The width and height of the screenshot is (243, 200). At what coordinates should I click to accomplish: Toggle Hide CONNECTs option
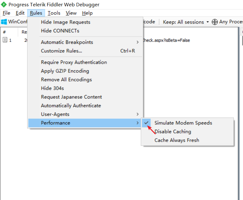(x=85, y=31)
